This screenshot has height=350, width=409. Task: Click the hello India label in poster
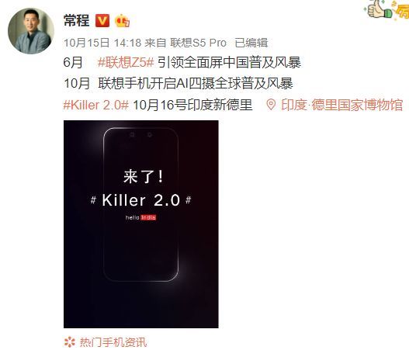tap(140, 217)
